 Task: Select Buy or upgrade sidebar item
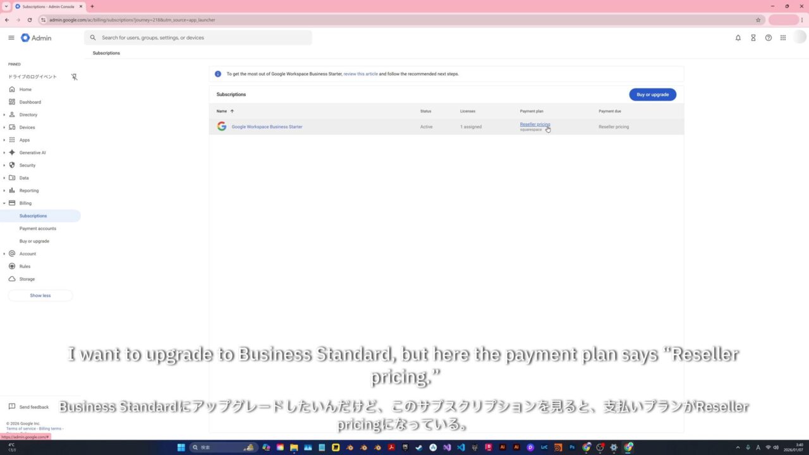coord(34,241)
